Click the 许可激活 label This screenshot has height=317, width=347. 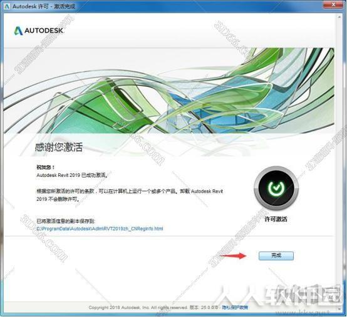[x=276, y=219]
